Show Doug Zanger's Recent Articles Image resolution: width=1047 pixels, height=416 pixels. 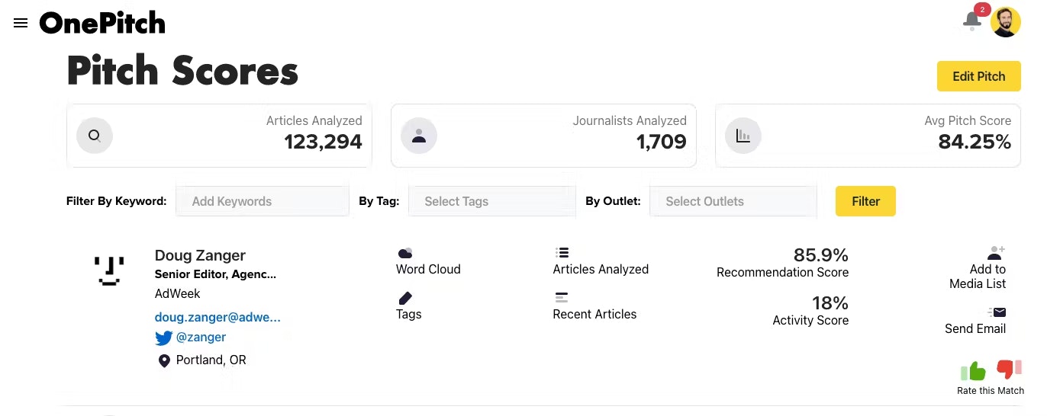coord(594,306)
